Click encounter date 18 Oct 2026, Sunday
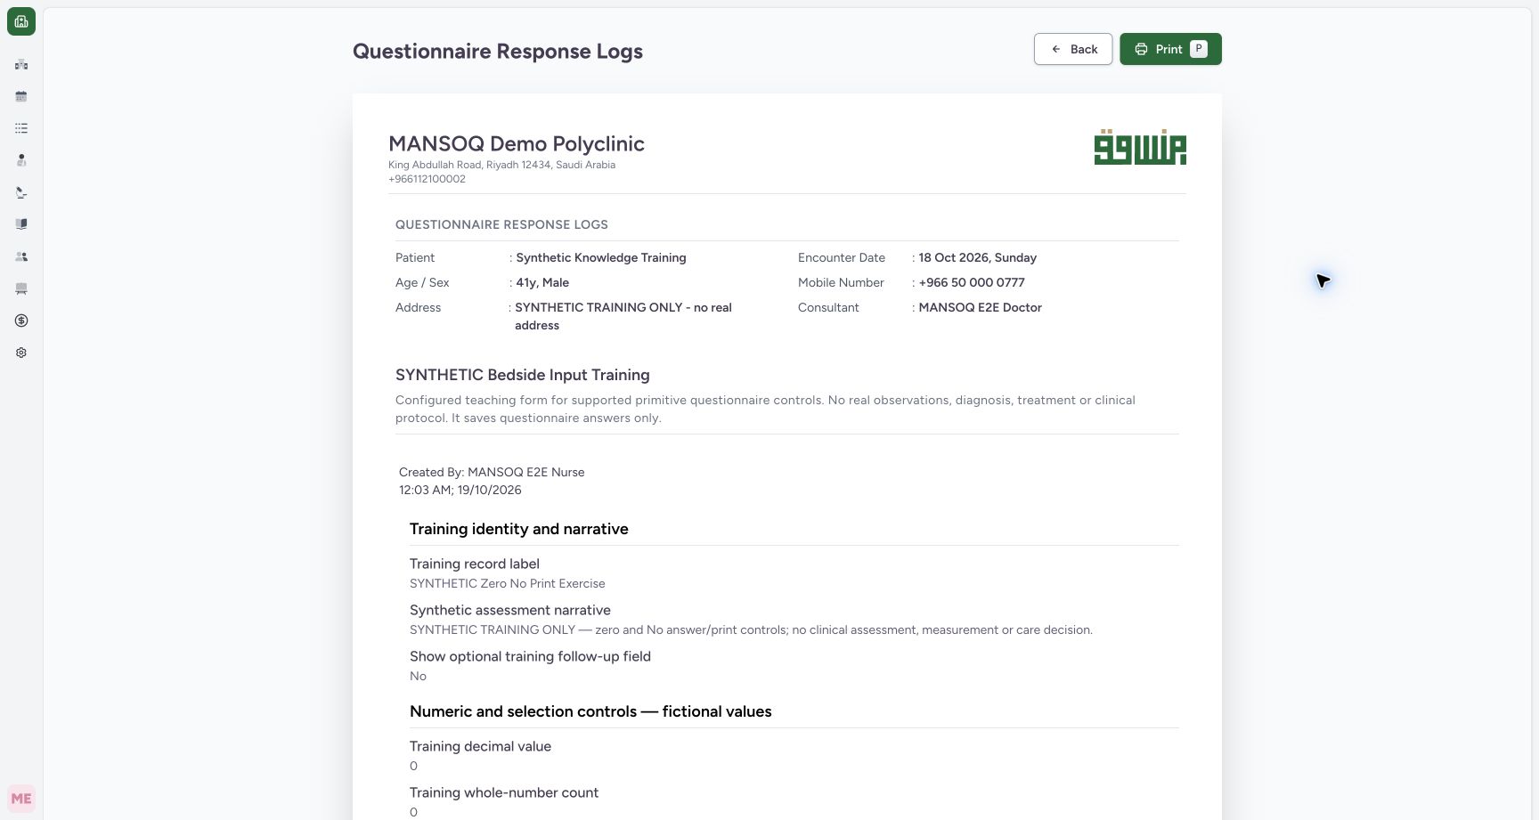 pyautogui.click(x=978, y=257)
